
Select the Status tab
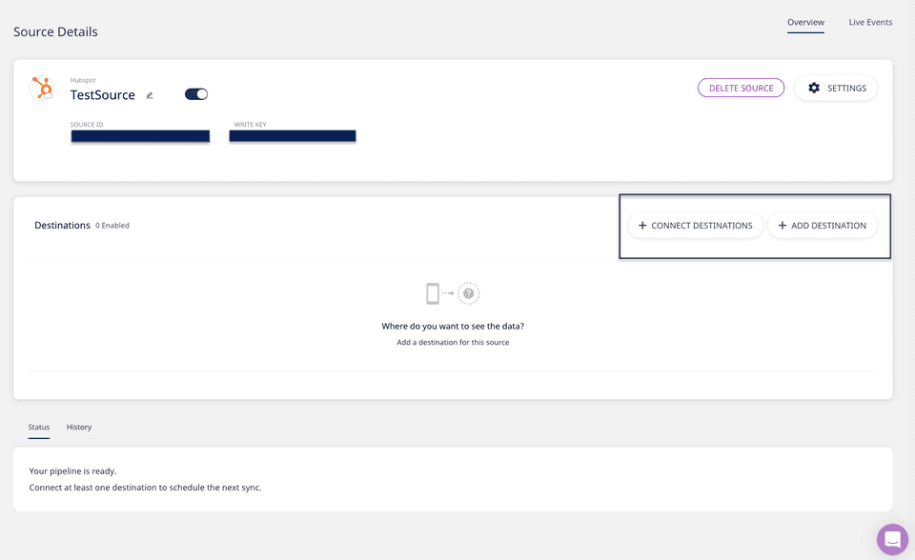point(39,427)
